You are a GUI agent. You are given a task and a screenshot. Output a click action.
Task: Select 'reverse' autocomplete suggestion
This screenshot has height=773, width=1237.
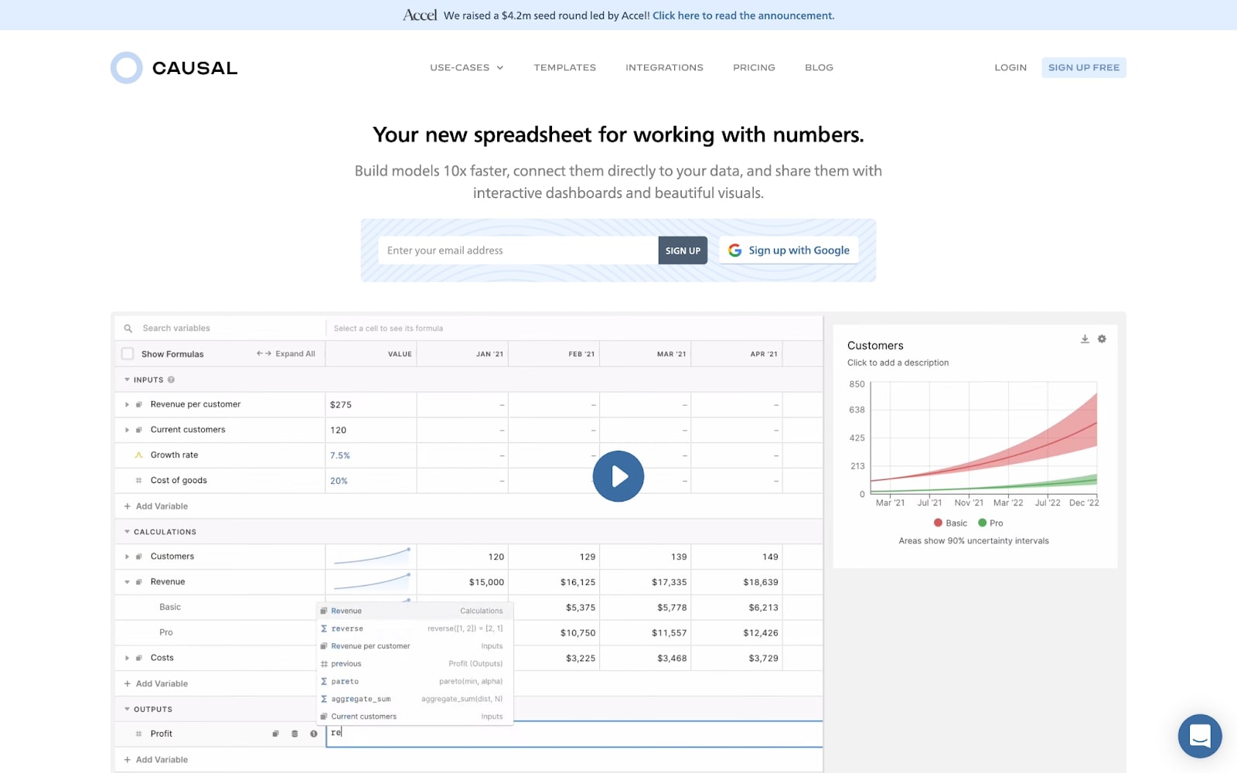(x=415, y=628)
